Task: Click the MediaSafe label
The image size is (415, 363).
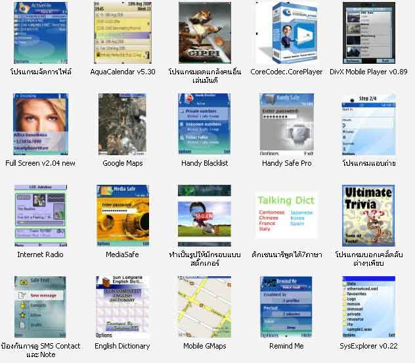Action: [122, 254]
